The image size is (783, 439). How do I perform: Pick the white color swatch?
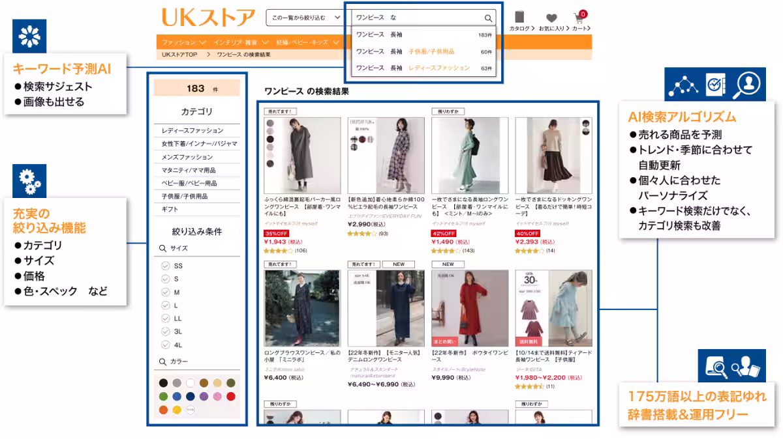tap(191, 383)
